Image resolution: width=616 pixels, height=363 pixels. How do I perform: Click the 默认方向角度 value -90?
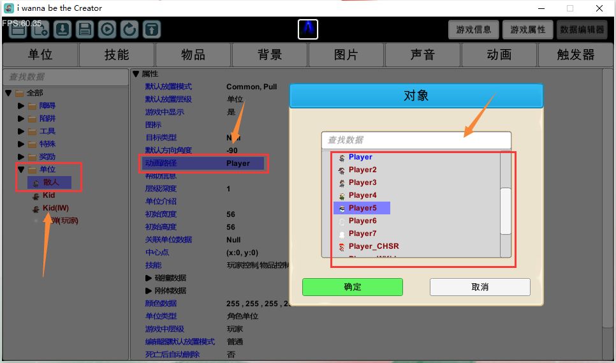(231, 151)
